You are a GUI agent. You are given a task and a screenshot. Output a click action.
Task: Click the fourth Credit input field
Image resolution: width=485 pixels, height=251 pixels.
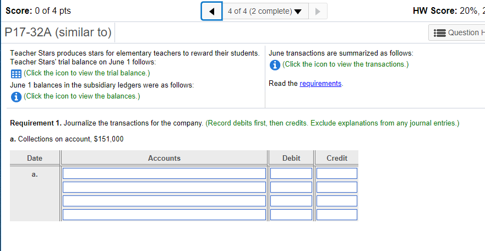coord(336,215)
